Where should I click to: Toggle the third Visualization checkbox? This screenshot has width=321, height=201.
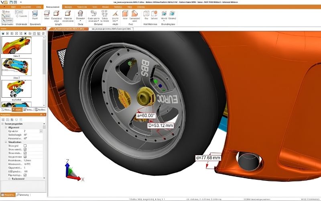[25, 153]
